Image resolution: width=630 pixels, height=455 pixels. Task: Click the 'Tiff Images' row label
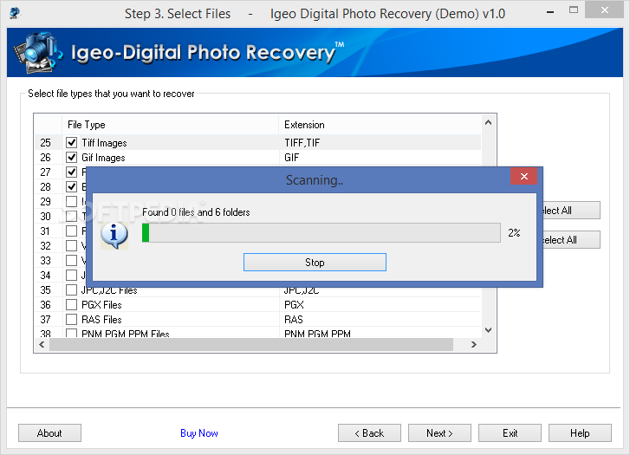click(104, 143)
